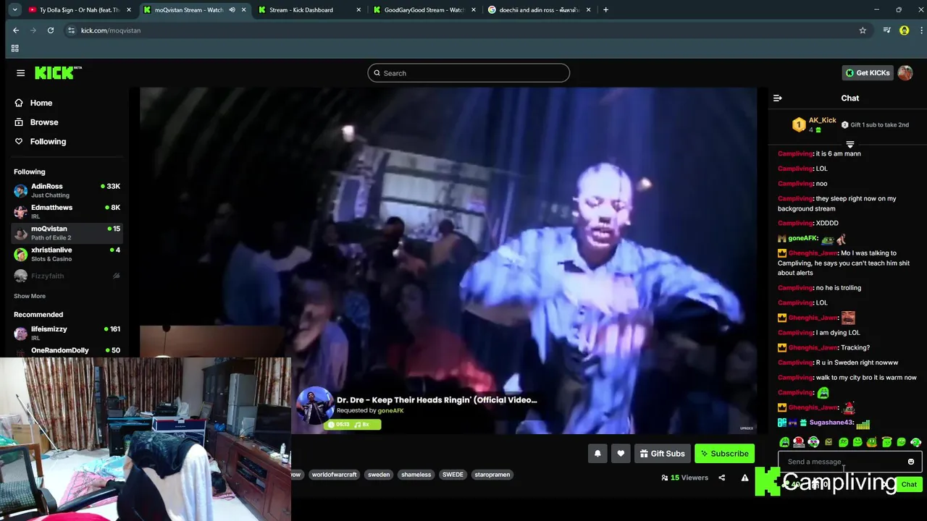Expand Following list with Show More
Image resolution: width=927 pixels, height=521 pixels.
30,296
